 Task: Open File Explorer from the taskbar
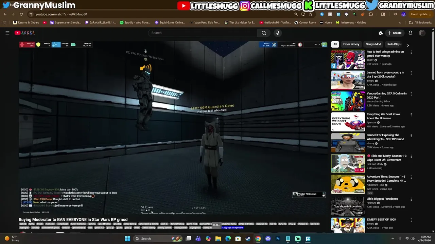tap(218, 239)
